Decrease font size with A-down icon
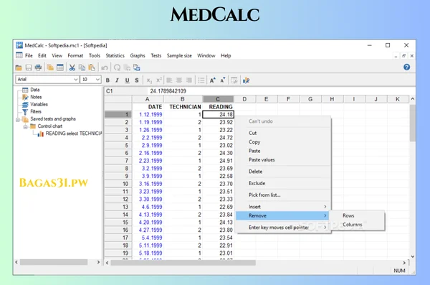This screenshot has height=285, width=430. pyautogui.click(x=223, y=80)
